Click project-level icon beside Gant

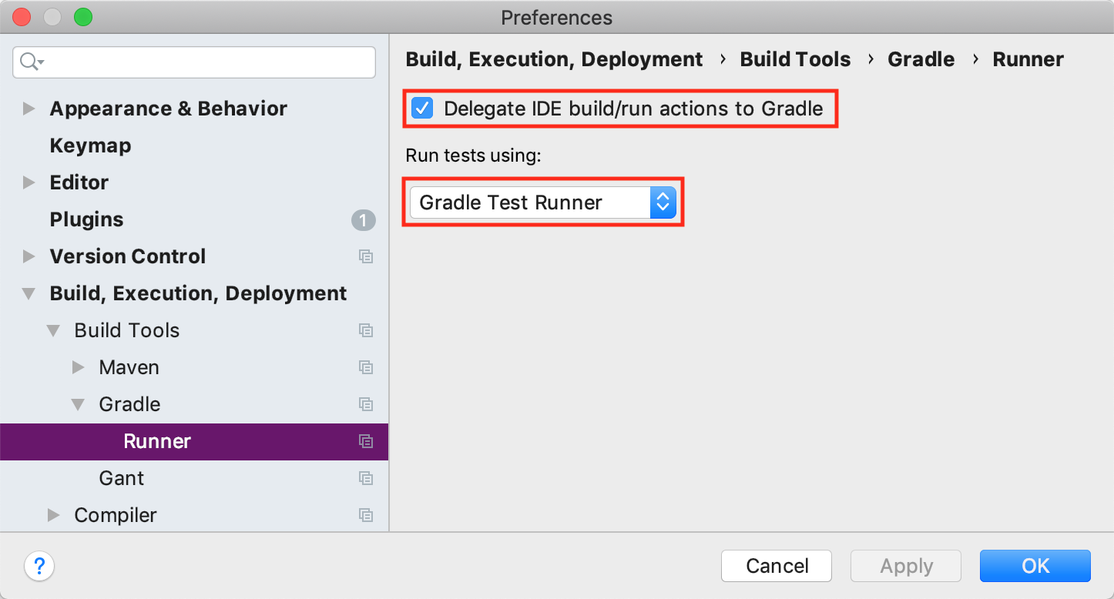[366, 478]
